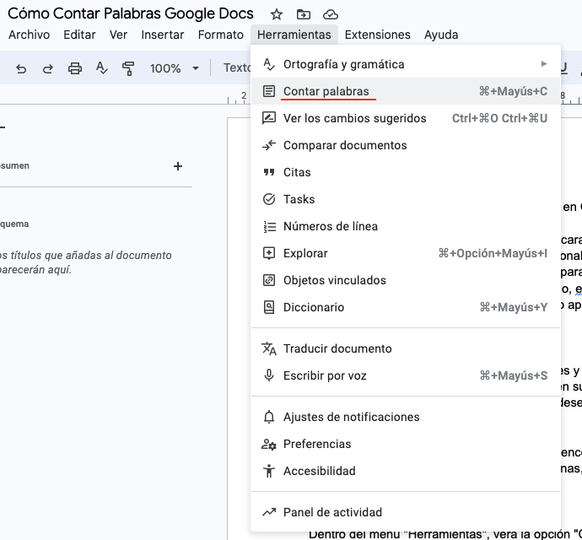This screenshot has height=540, width=582.
Task: Open Panel de actividad
Action: point(406,512)
